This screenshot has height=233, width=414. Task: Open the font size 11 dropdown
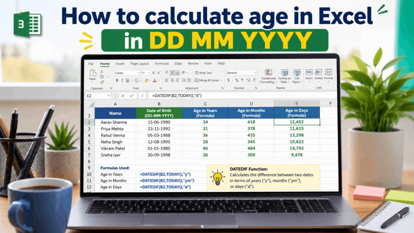[x=149, y=73]
